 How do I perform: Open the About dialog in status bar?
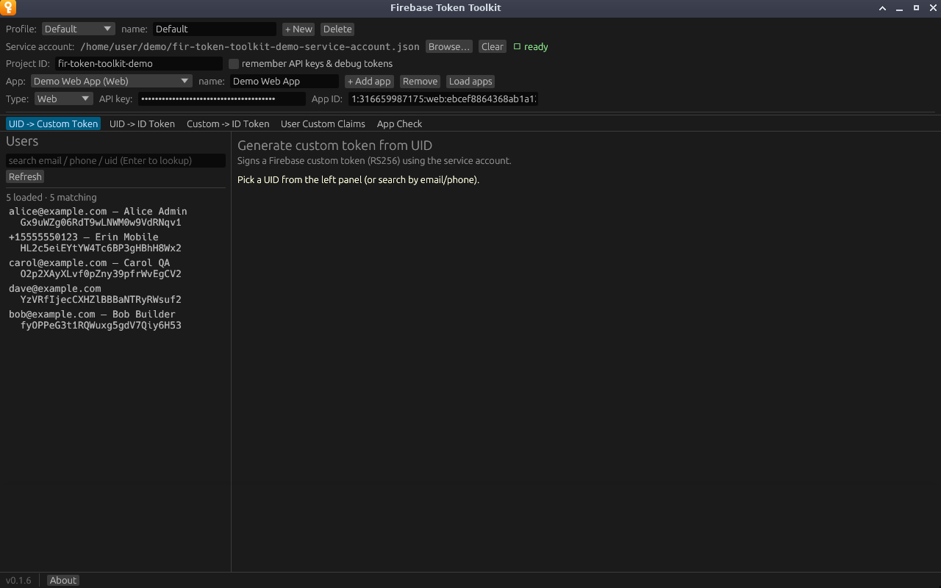click(x=63, y=581)
